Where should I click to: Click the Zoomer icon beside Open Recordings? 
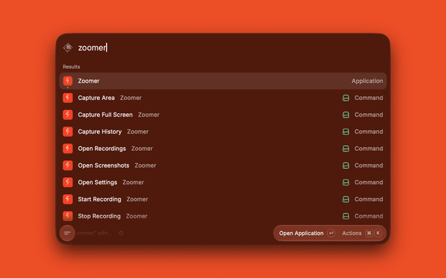68,148
